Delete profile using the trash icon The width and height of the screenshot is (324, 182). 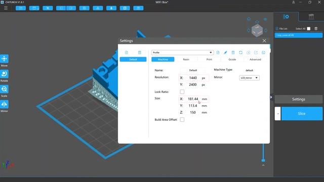click(233, 53)
